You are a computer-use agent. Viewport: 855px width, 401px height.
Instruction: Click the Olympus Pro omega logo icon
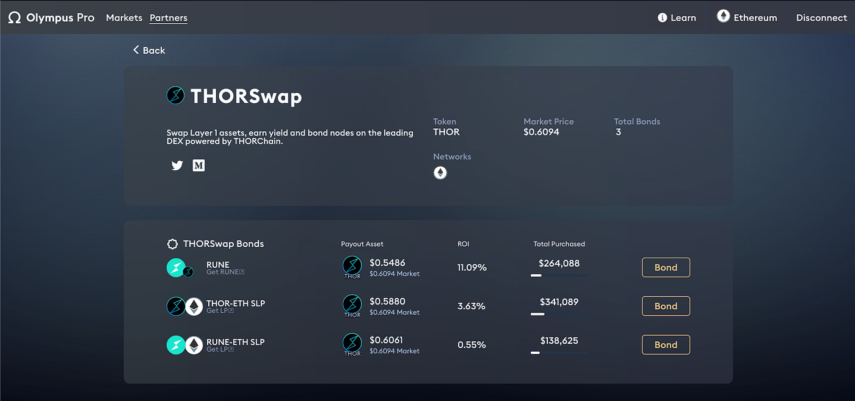pyautogui.click(x=15, y=18)
